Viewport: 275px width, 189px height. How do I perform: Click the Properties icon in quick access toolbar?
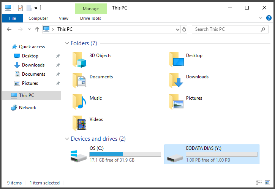[x=21, y=8]
